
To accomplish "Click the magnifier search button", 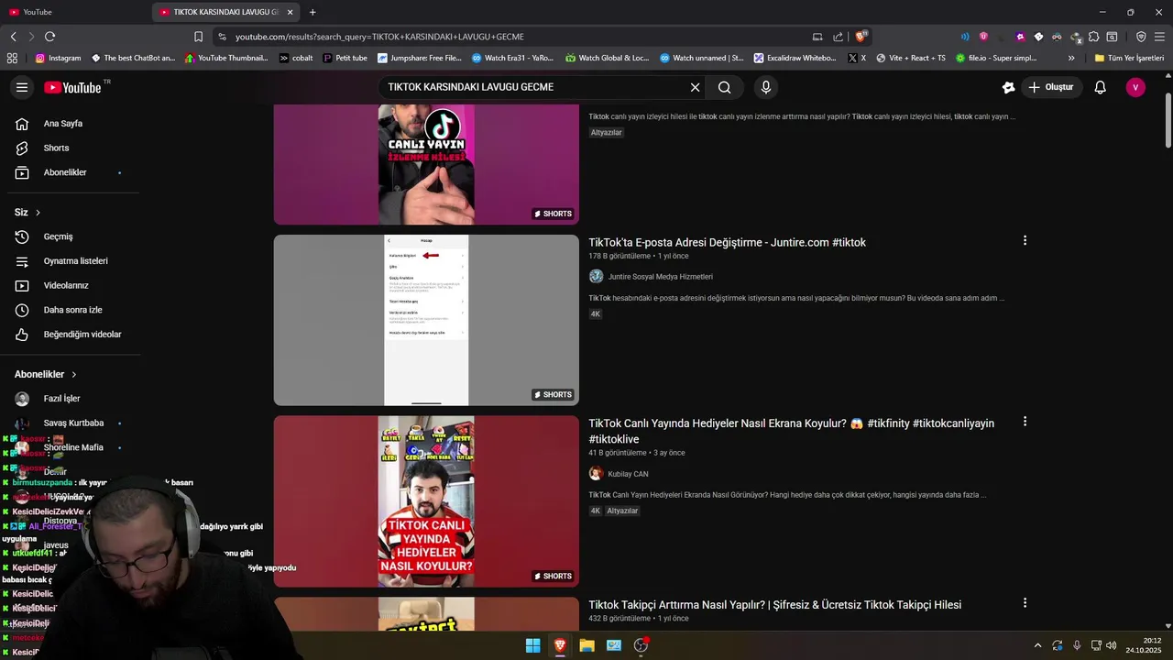I will 725,87.
